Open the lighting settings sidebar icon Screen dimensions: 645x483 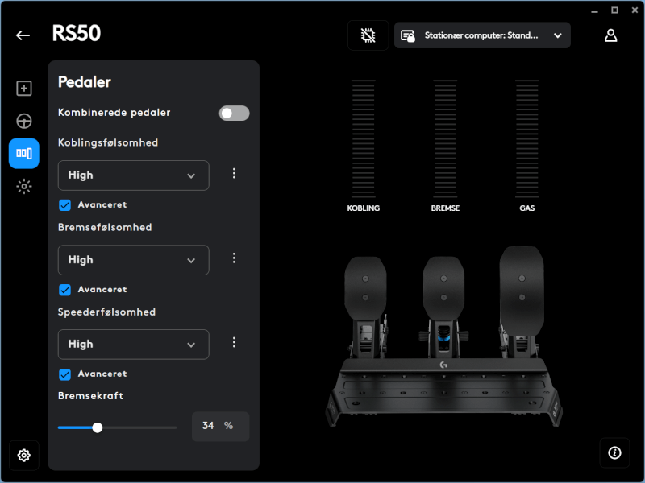click(x=24, y=187)
